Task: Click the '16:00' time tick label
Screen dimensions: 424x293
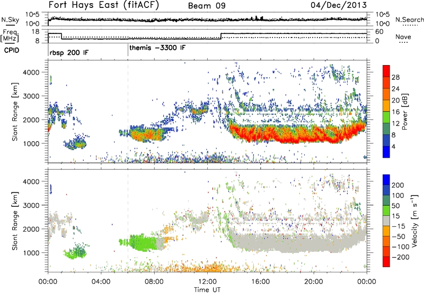Action: click(x=260, y=282)
